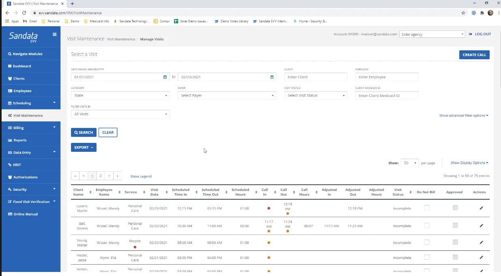Expand the Select Payer dropdown
This screenshot has width=501, height=276.
227,95
